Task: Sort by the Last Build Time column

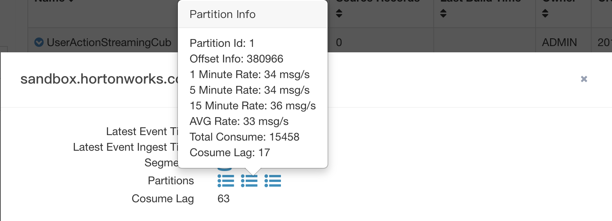Action: coord(443,14)
